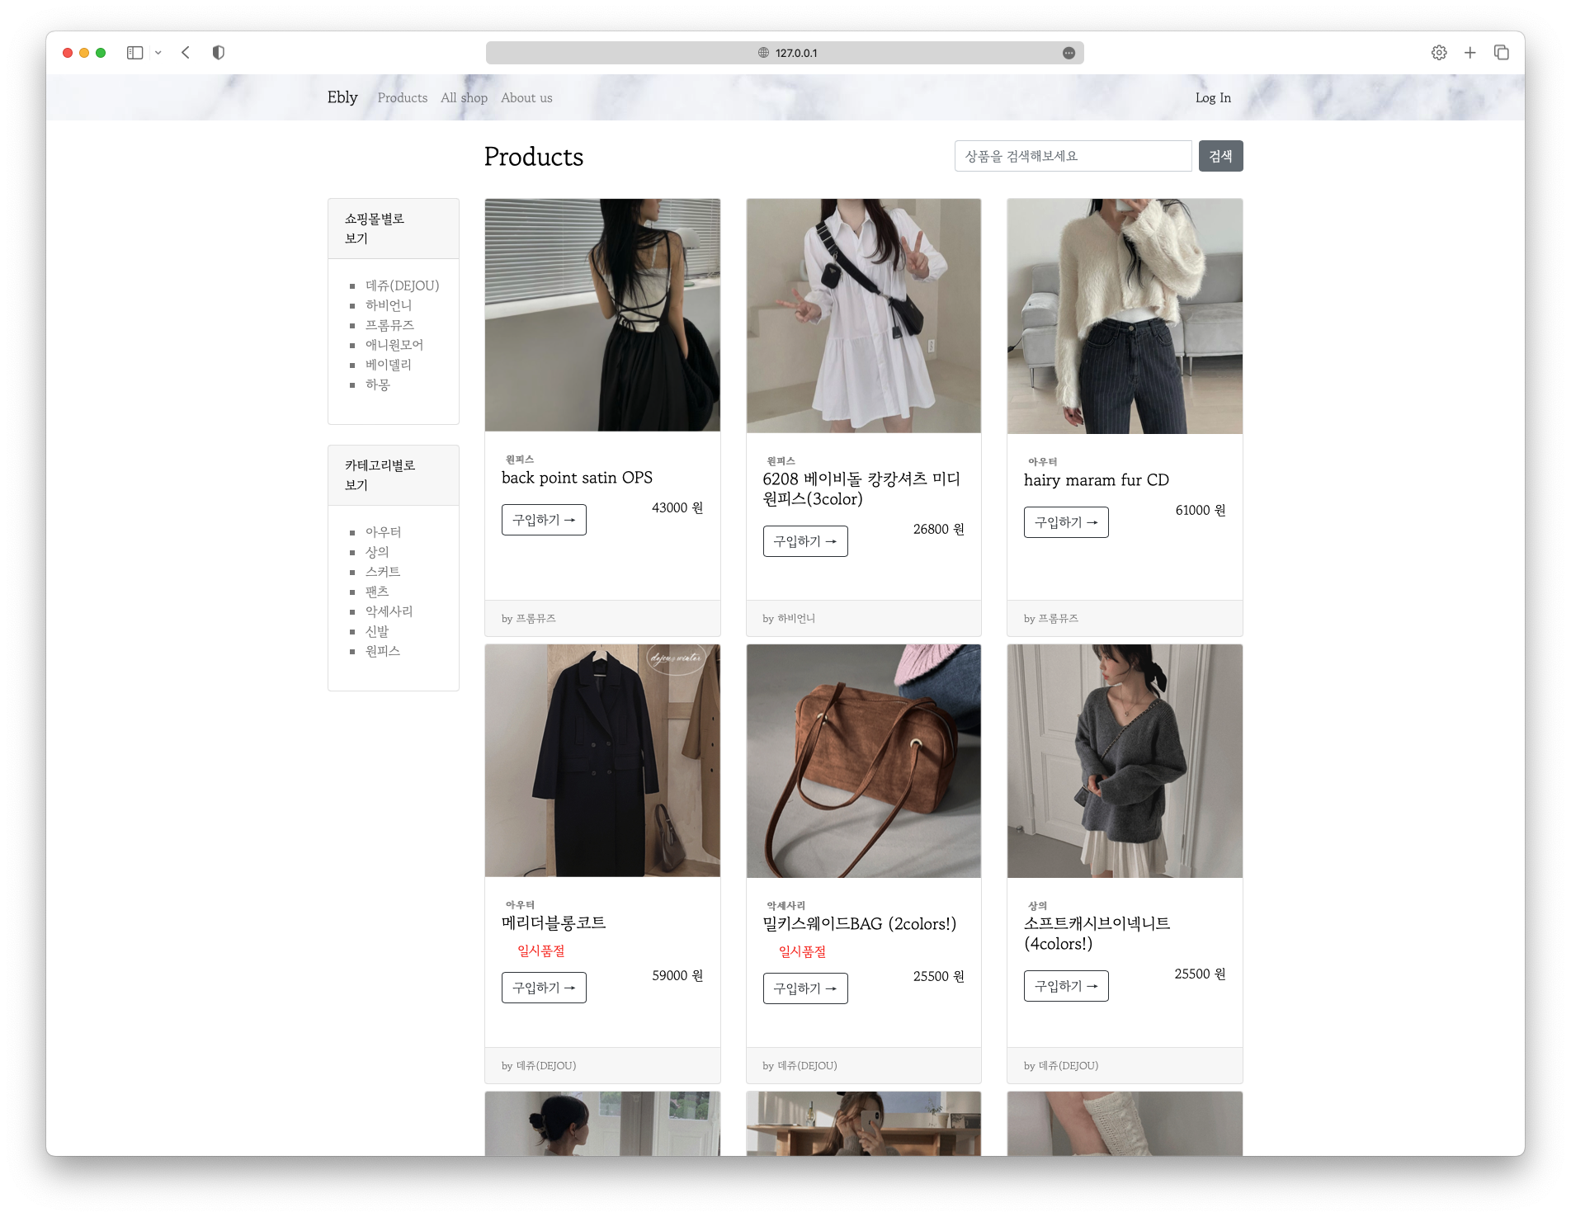Screen dimensions: 1571x1217
Task: Filter by shop 베이델리
Action: (x=389, y=365)
